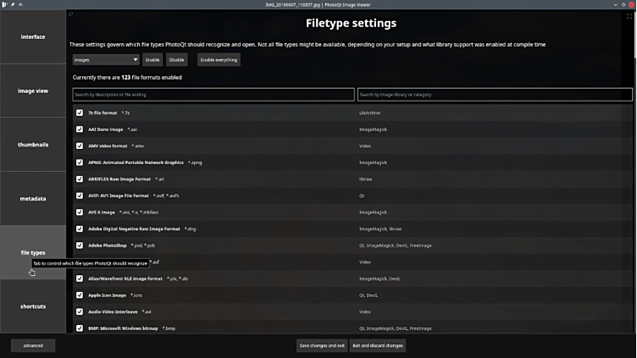Screen dimensions: 637x358
Task: Click the pin window icon in title bar
Action: point(13,4)
